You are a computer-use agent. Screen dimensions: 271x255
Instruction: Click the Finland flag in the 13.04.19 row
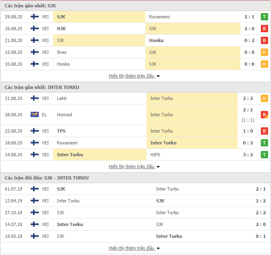coord(35,201)
